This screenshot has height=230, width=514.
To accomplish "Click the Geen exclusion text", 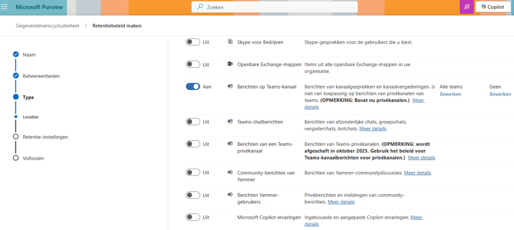I will (x=495, y=87).
